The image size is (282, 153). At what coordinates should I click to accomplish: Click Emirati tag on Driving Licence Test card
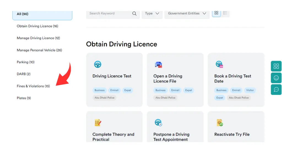pyautogui.click(x=114, y=90)
